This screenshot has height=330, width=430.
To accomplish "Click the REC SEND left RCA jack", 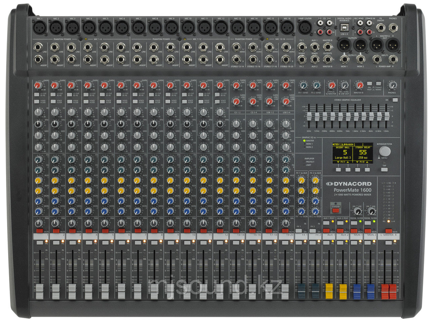I will coord(360,23).
